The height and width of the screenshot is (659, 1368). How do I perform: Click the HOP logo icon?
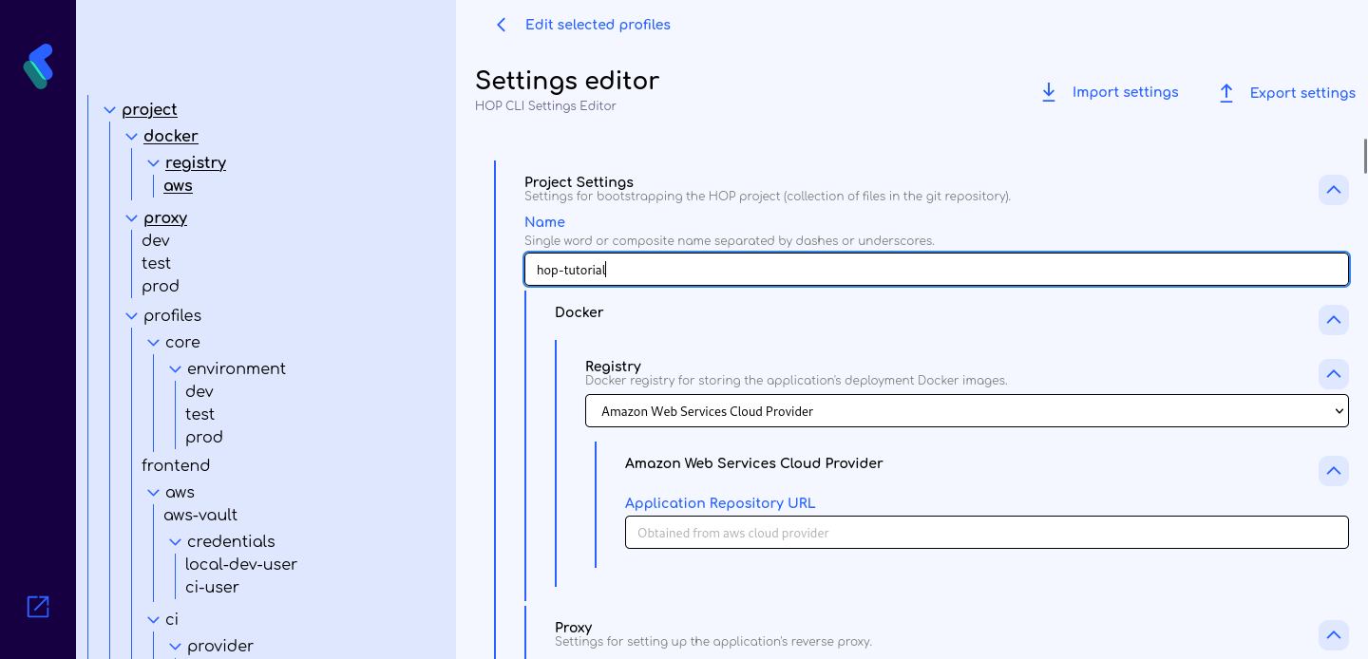38,66
